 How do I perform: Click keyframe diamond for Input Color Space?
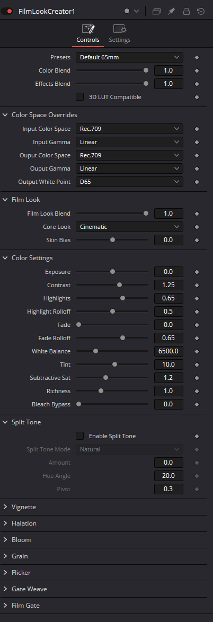point(197,129)
